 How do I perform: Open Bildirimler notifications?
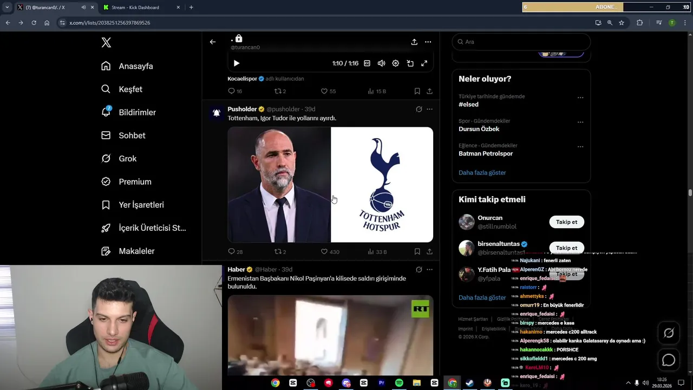[128, 112]
